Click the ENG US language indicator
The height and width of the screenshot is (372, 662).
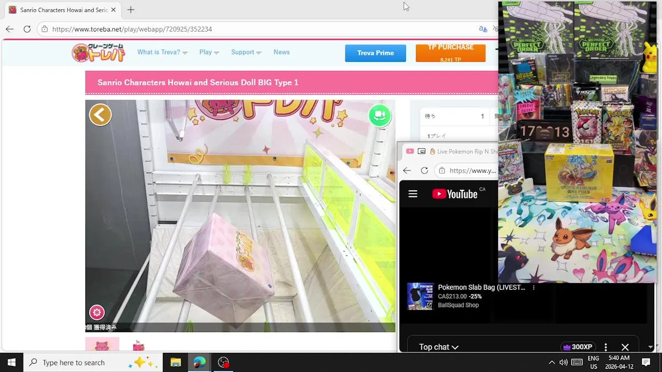pos(593,362)
